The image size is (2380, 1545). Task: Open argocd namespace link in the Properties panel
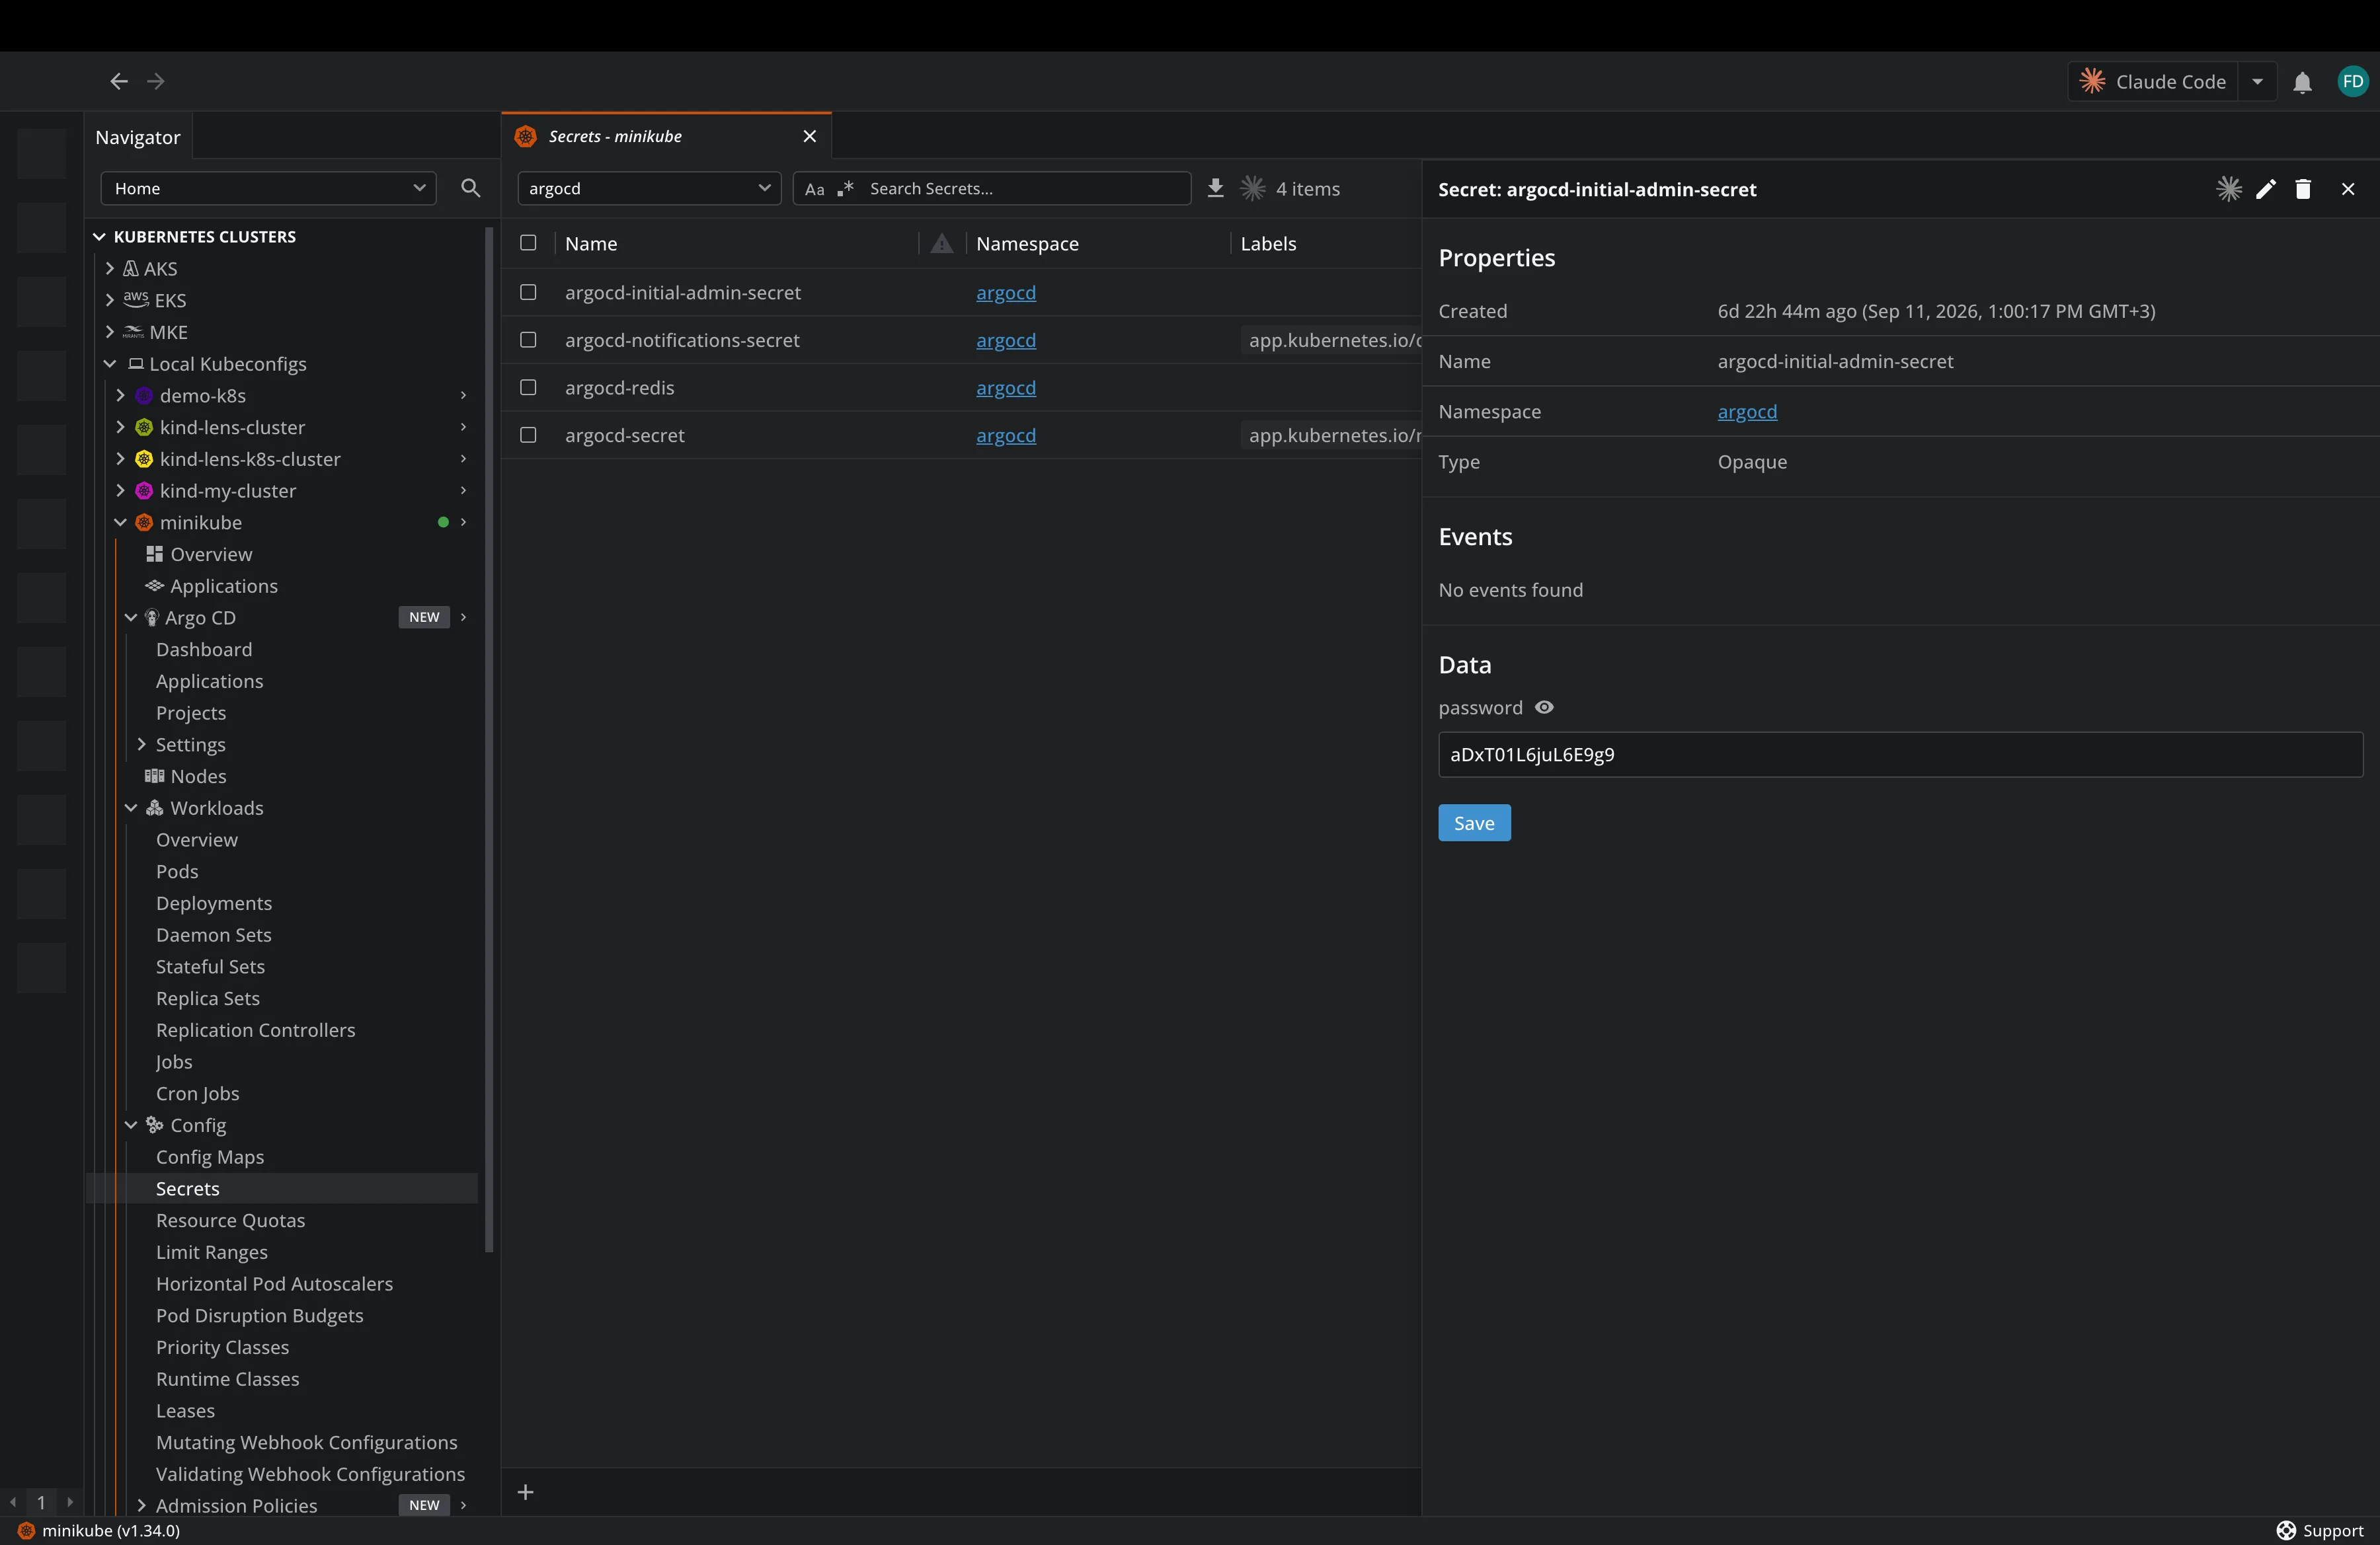1747,412
